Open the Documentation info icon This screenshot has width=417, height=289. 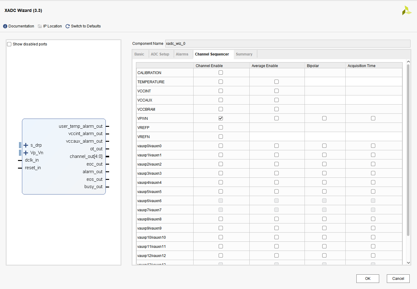click(5, 26)
